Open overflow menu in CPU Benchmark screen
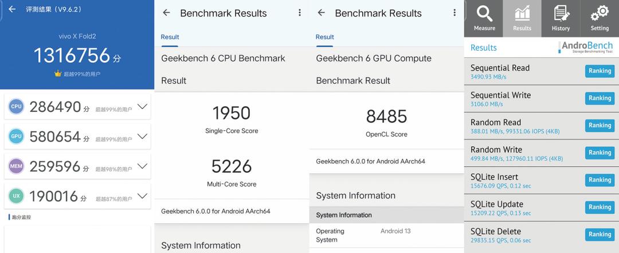619x253 pixels. pyautogui.click(x=299, y=13)
